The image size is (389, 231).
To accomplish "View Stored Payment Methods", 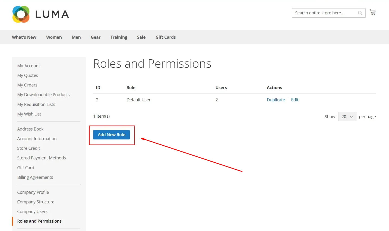I will [x=42, y=158].
